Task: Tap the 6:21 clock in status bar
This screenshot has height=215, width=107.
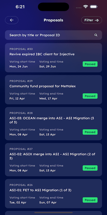Action: [20, 7]
